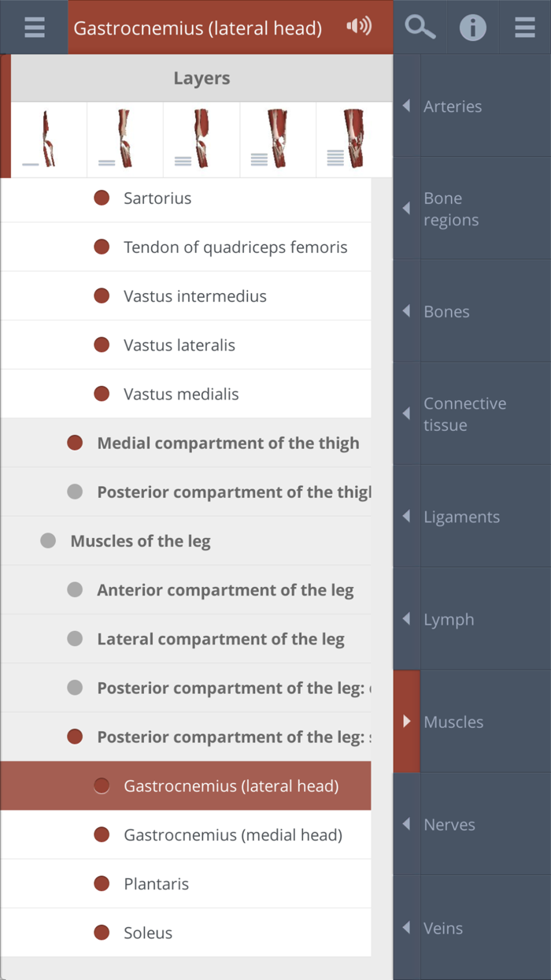
Task: Expand the Arteries category arrow
Action: 406,106
